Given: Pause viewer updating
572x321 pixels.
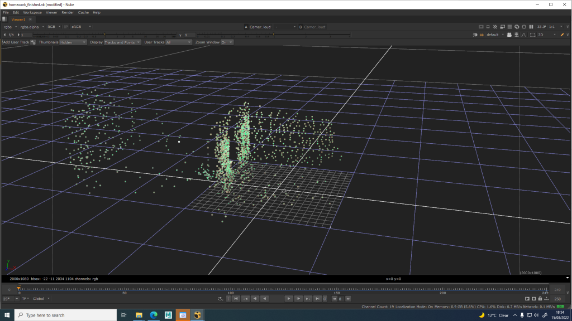Looking at the screenshot, I should tap(531, 27).
